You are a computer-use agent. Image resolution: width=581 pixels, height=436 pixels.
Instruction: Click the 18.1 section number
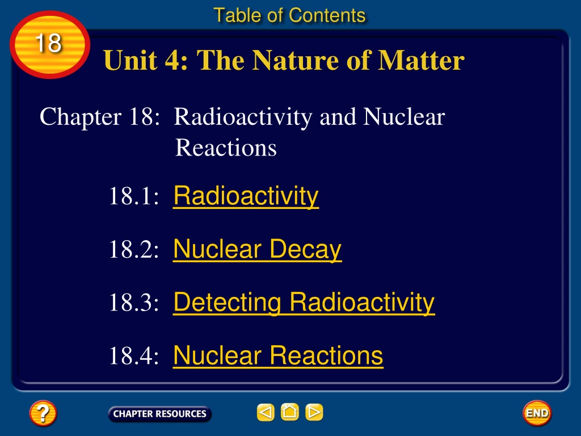coord(134,196)
